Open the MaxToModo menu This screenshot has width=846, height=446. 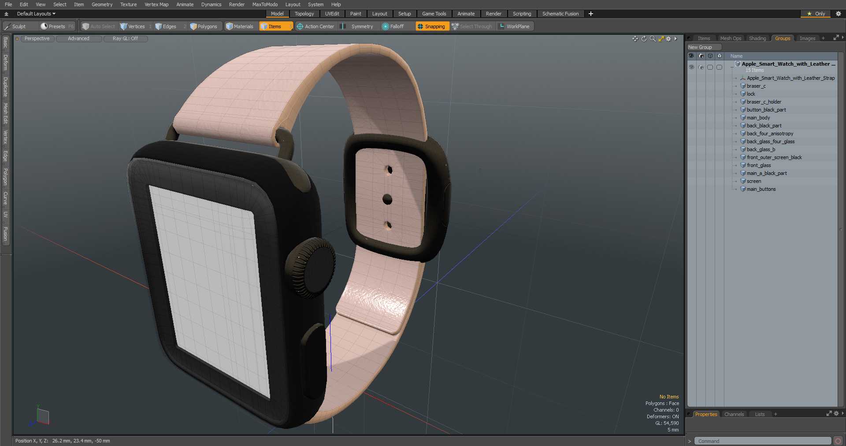tap(265, 4)
